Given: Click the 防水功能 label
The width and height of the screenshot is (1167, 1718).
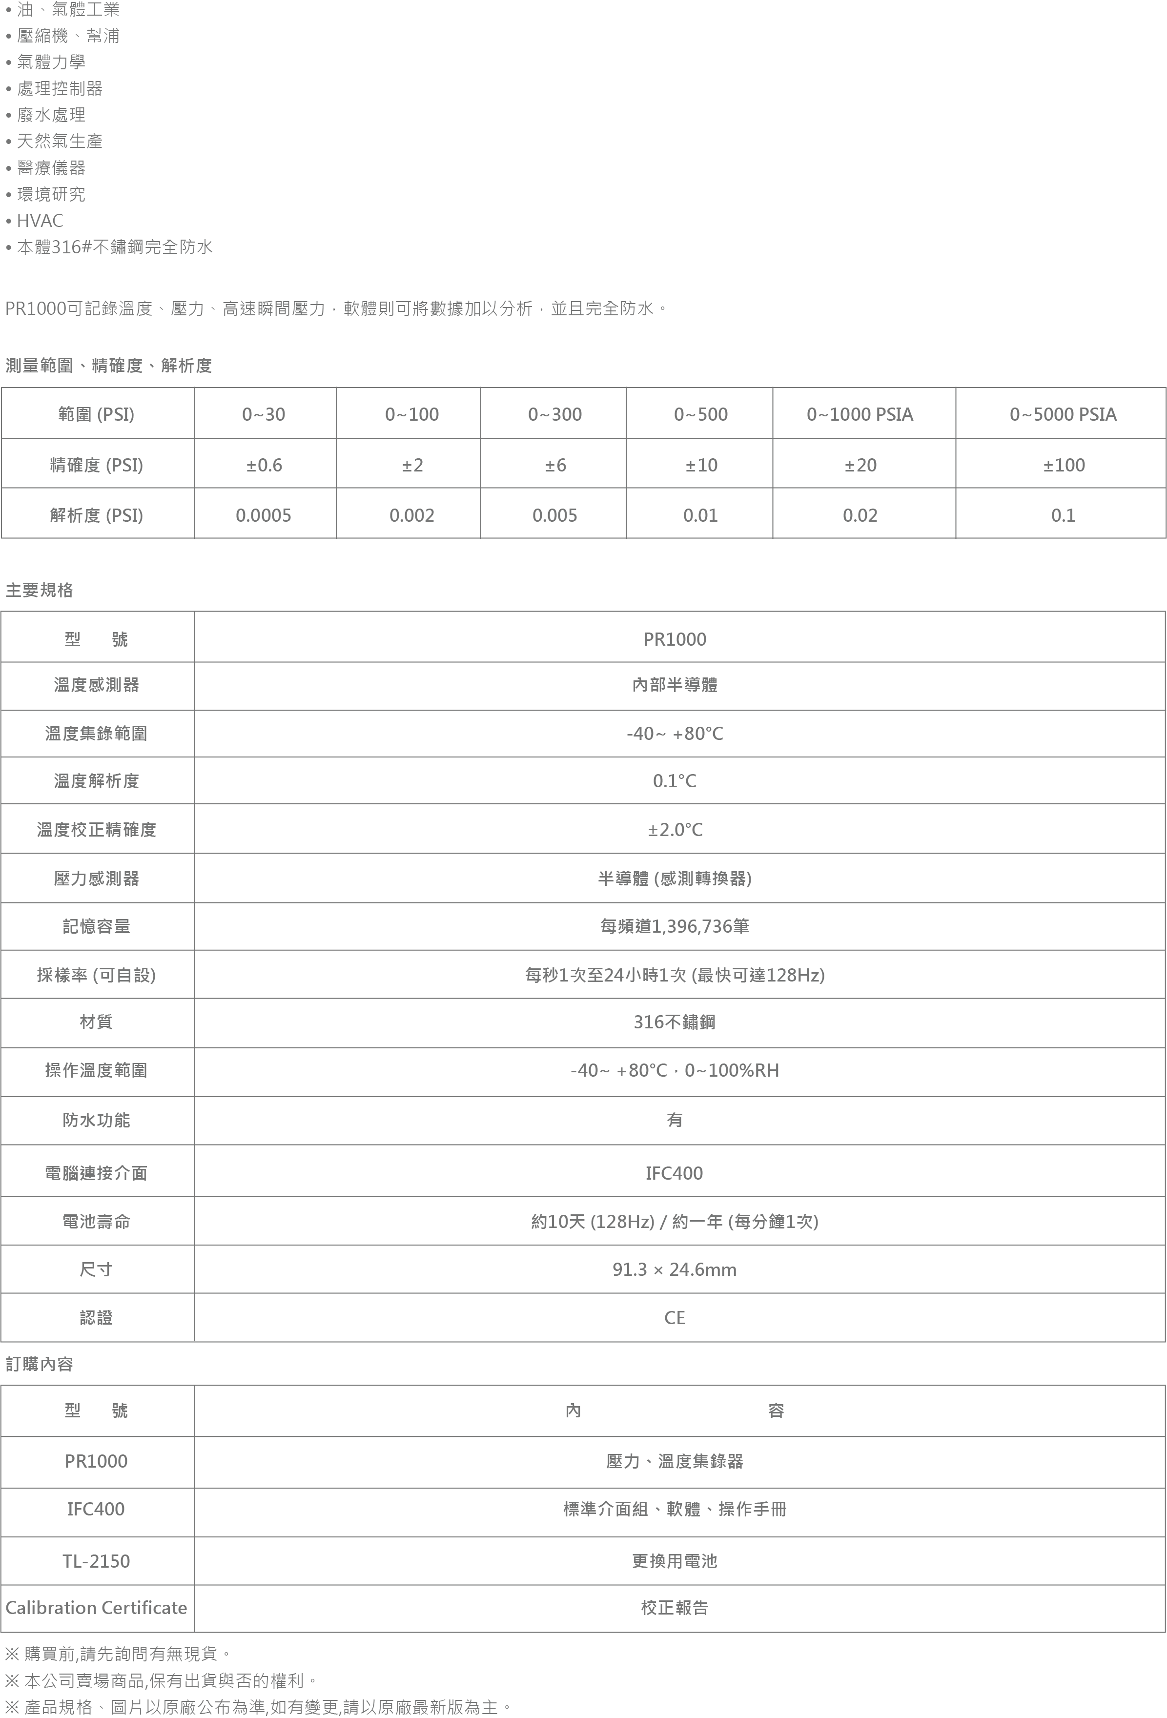Looking at the screenshot, I should click(x=97, y=1120).
